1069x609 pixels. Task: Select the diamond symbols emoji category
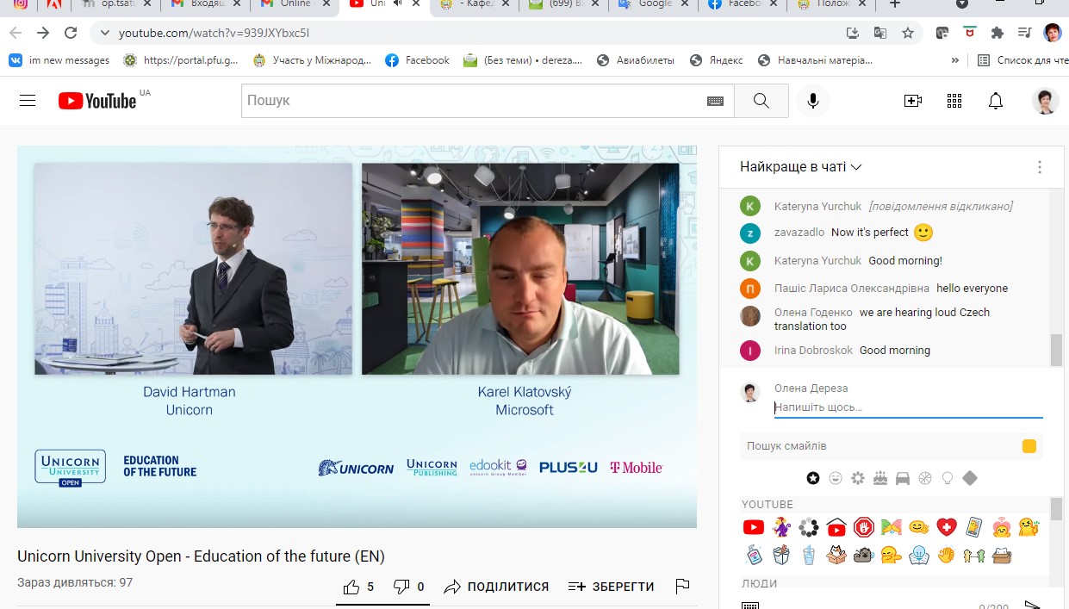(970, 478)
